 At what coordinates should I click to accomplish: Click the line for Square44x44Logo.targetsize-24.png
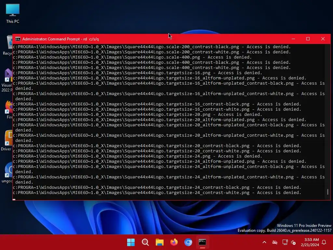(138, 156)
